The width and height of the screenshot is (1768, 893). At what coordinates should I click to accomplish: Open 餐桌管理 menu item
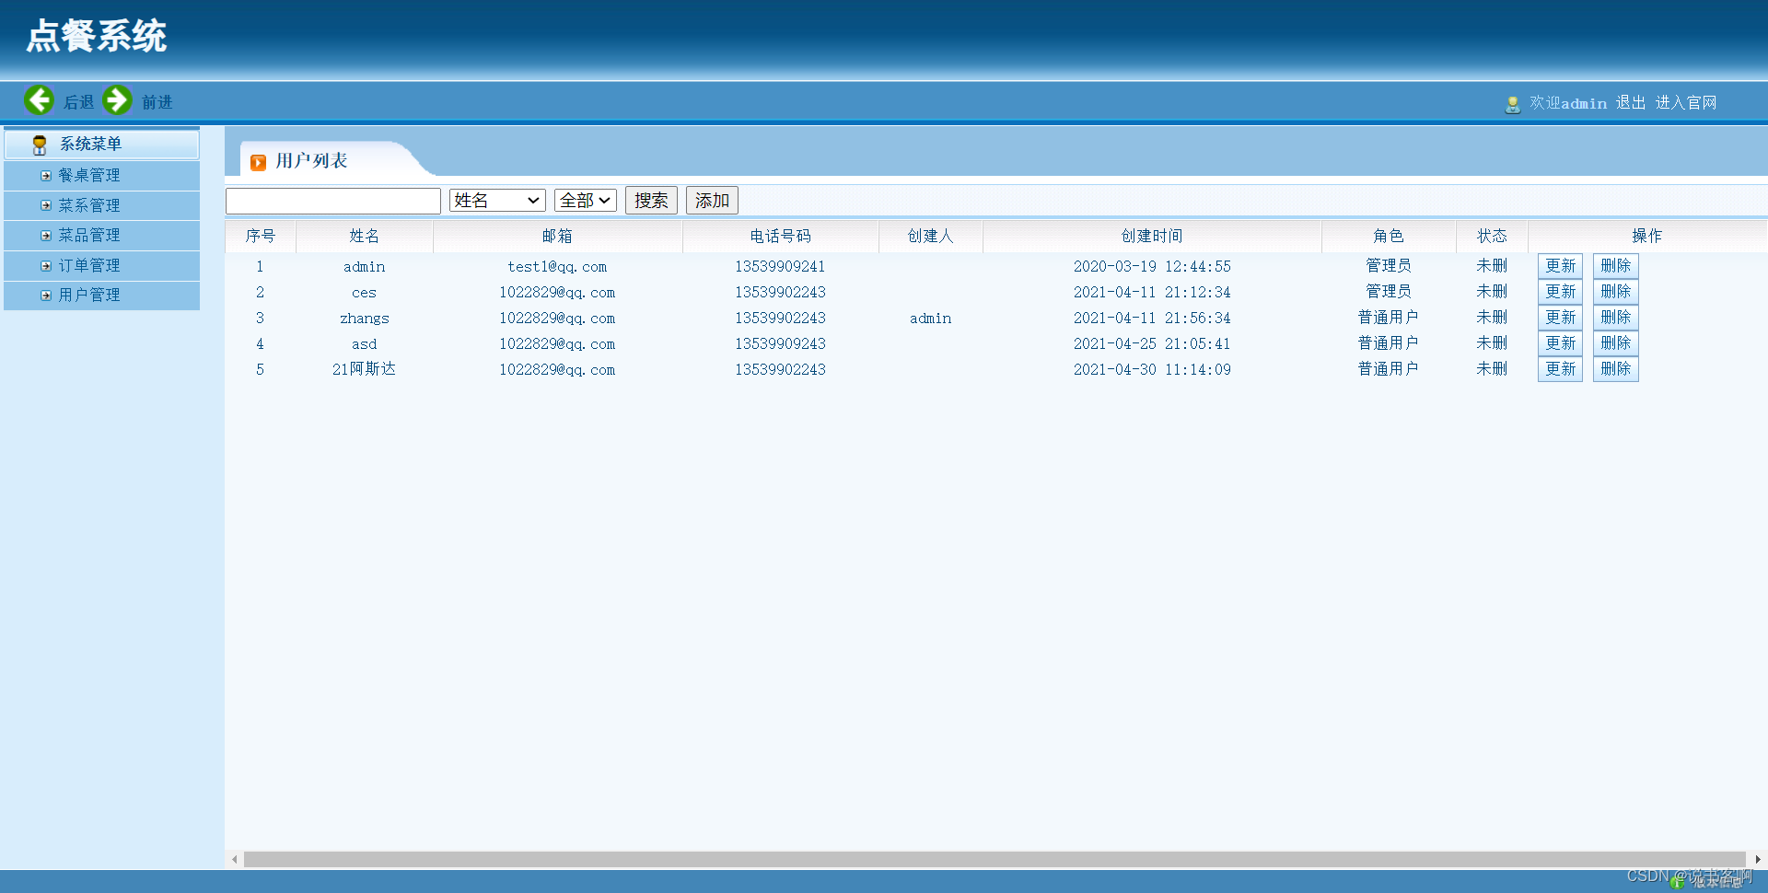[x=89, y=175]
